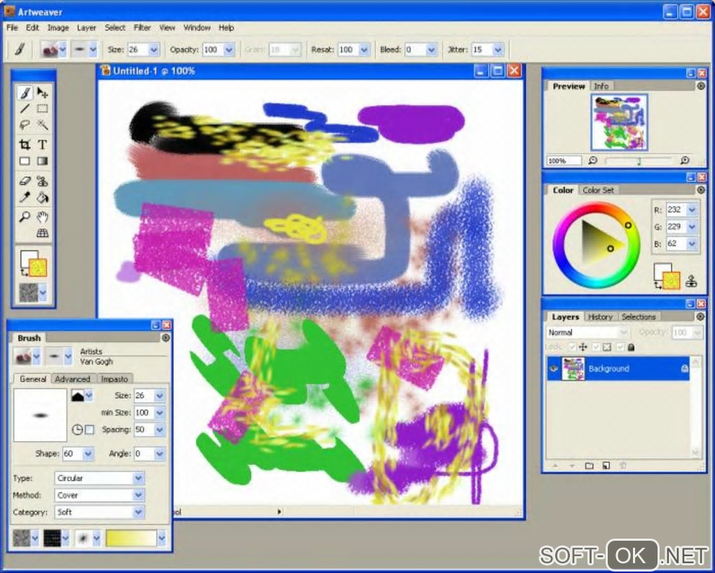Select the Hand pan tool

click(42, 217)
